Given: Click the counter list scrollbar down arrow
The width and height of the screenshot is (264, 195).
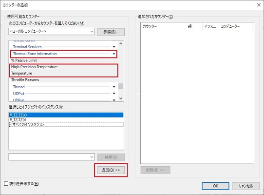Looking at the screenshot, I should (x=121, y=98).
